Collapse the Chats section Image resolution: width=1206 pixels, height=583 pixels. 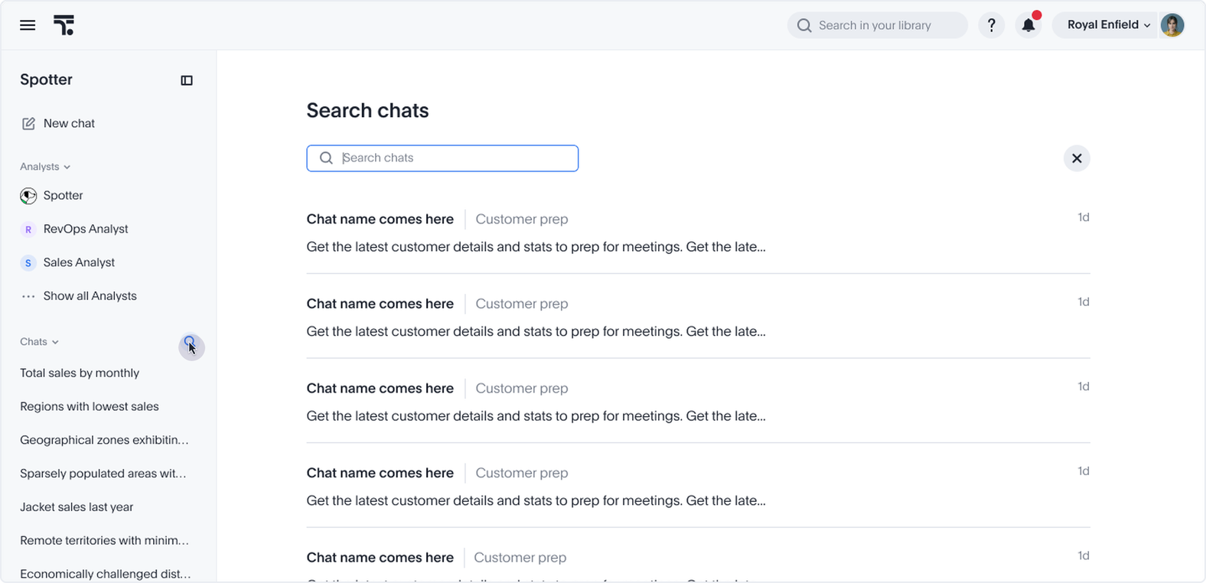click(x=39, y=342)
